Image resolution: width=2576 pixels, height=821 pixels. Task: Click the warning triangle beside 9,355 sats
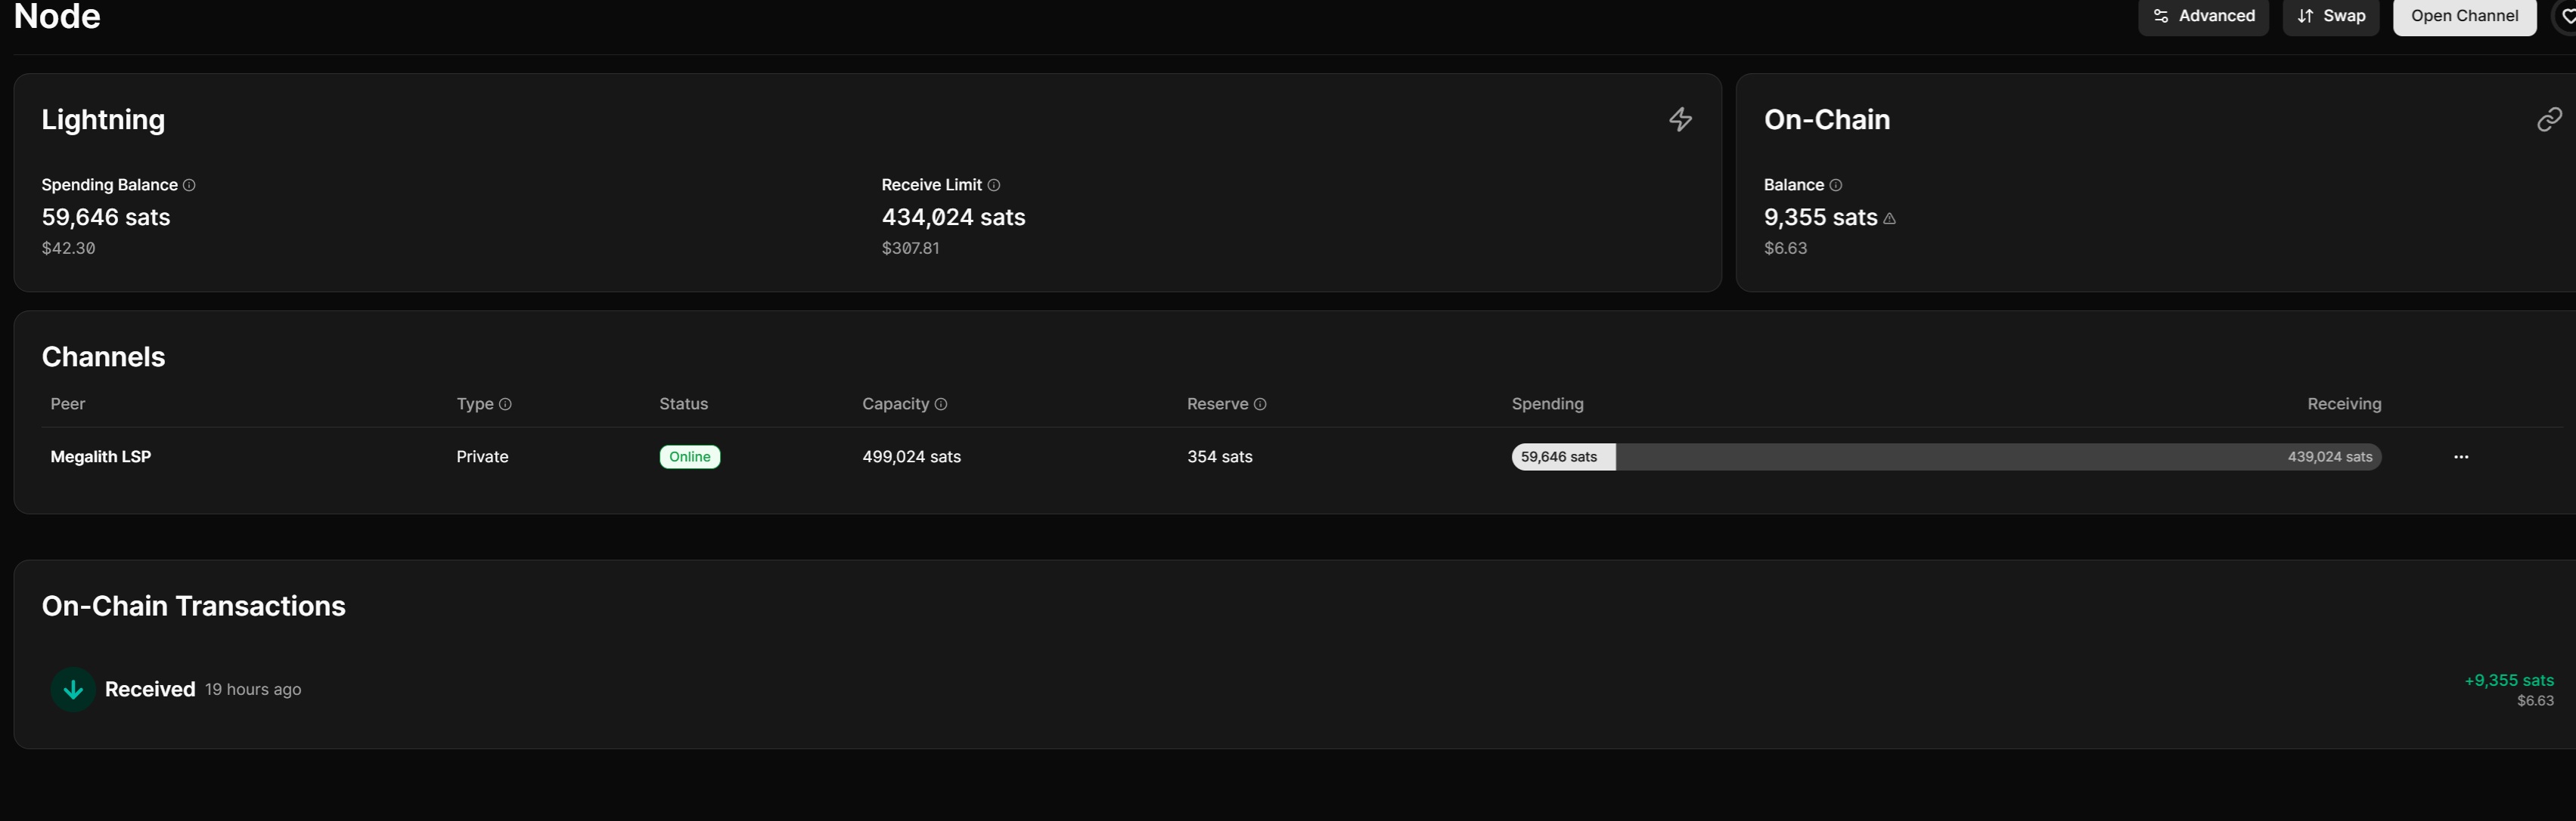(x=1889, y=219)
